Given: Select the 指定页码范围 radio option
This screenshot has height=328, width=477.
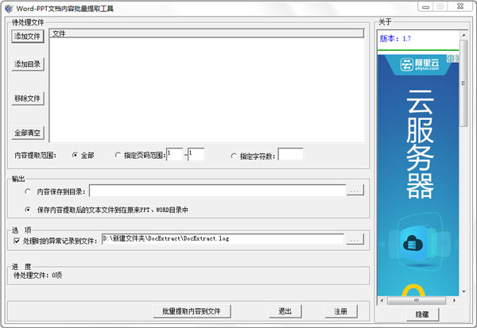Looking at the screenshot, I should click(x=118, y=155).
